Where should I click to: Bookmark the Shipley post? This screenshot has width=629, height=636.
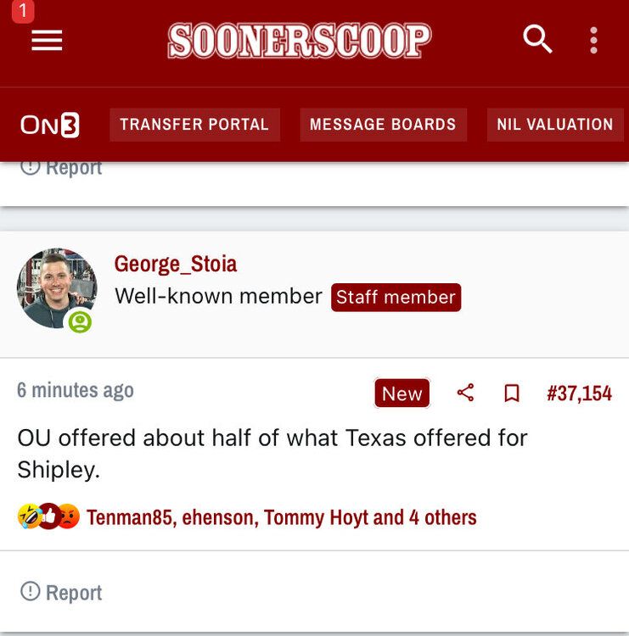[x=511, y=393]
